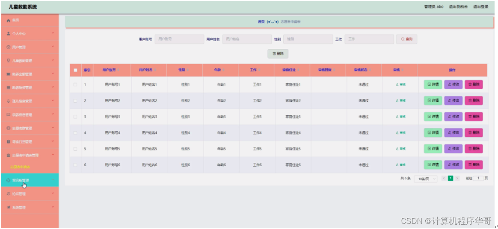Viewport: 498px width, 229px height.
Task: Click the paper-plane icon beside 系统管理
Action: click(x=9, y=208)
